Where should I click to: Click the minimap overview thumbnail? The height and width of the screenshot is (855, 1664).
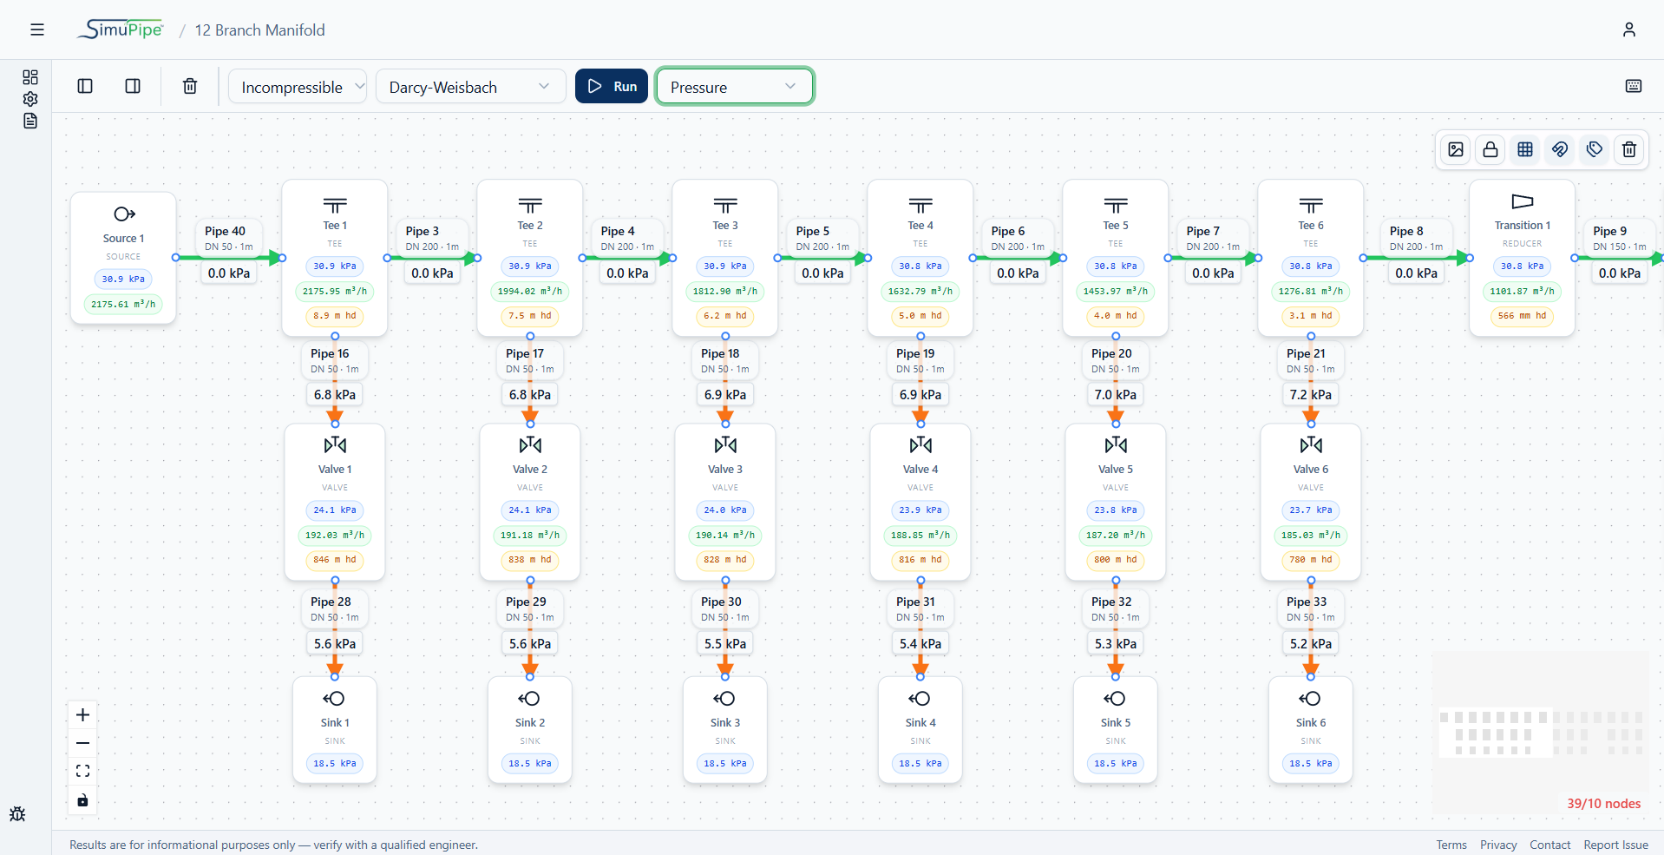(x=1540, y=733)
